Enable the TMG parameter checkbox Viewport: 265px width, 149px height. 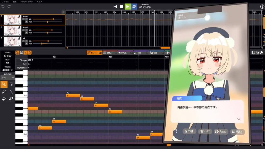click(116, 53)
